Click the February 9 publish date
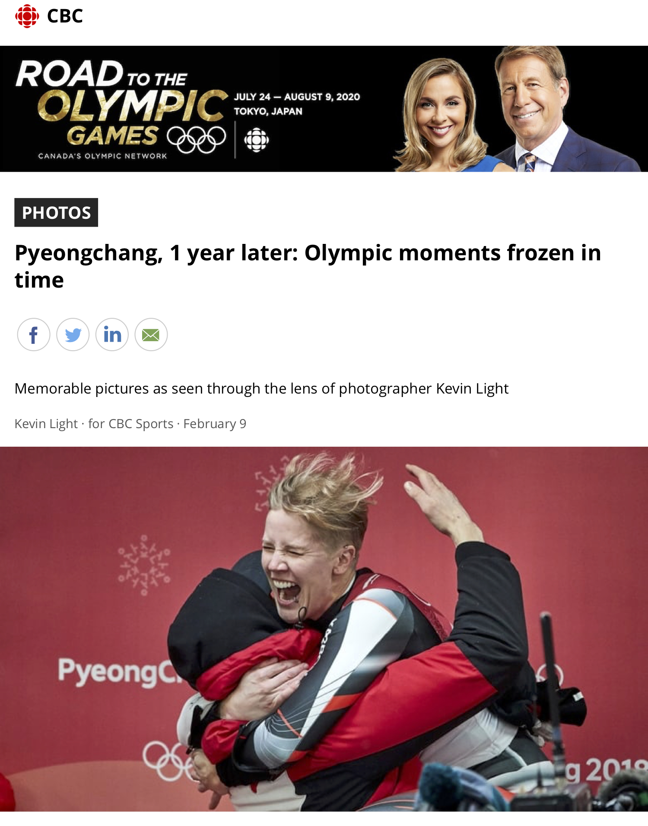Screen dimensions: 648x826 click(x=215, y=423)
